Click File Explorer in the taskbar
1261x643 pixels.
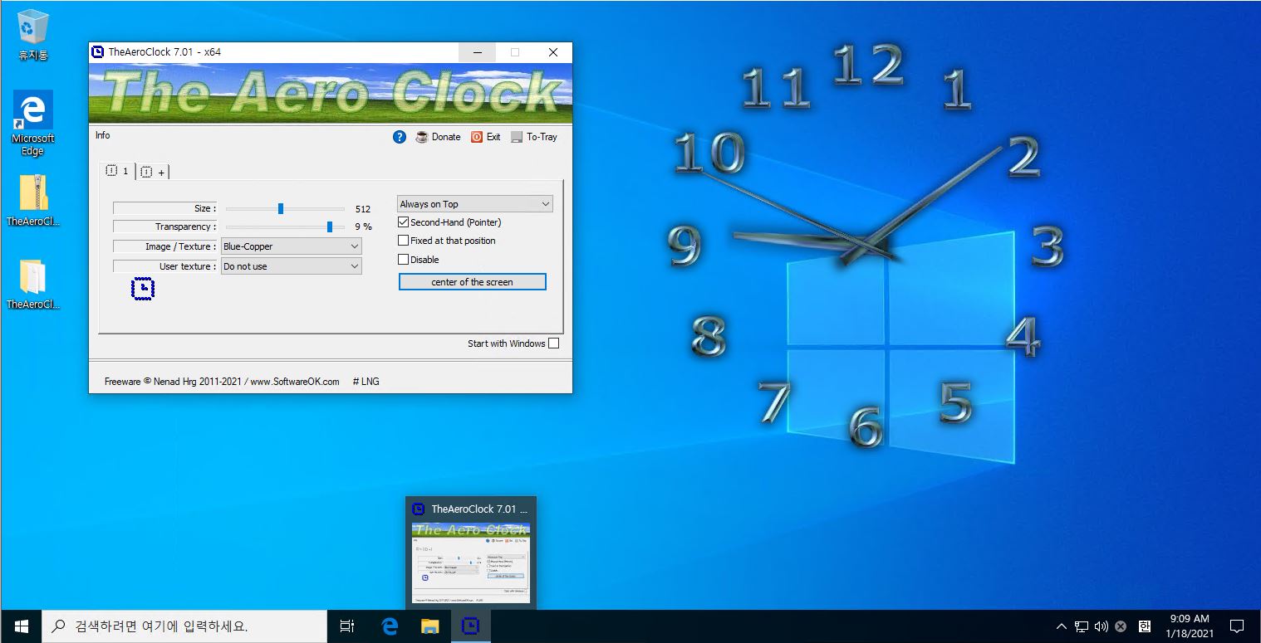tap(429, 626)
